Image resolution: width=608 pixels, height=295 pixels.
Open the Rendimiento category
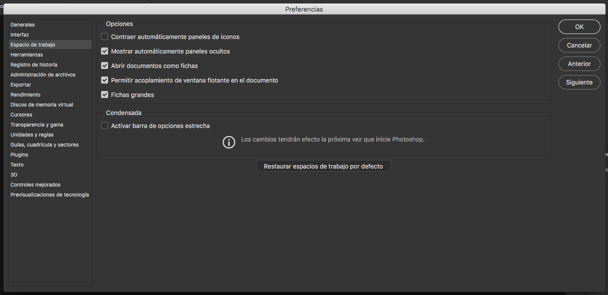pyautogui.click(x=26, y=94)
